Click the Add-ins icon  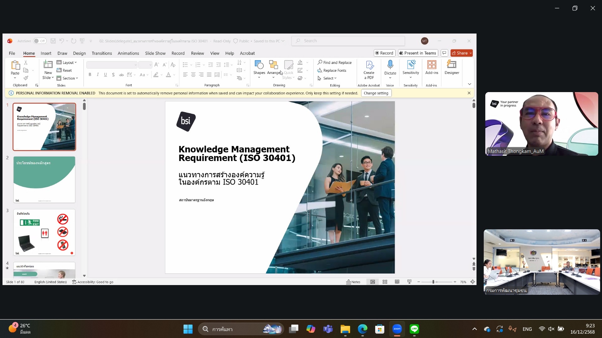tap(431, 65)
